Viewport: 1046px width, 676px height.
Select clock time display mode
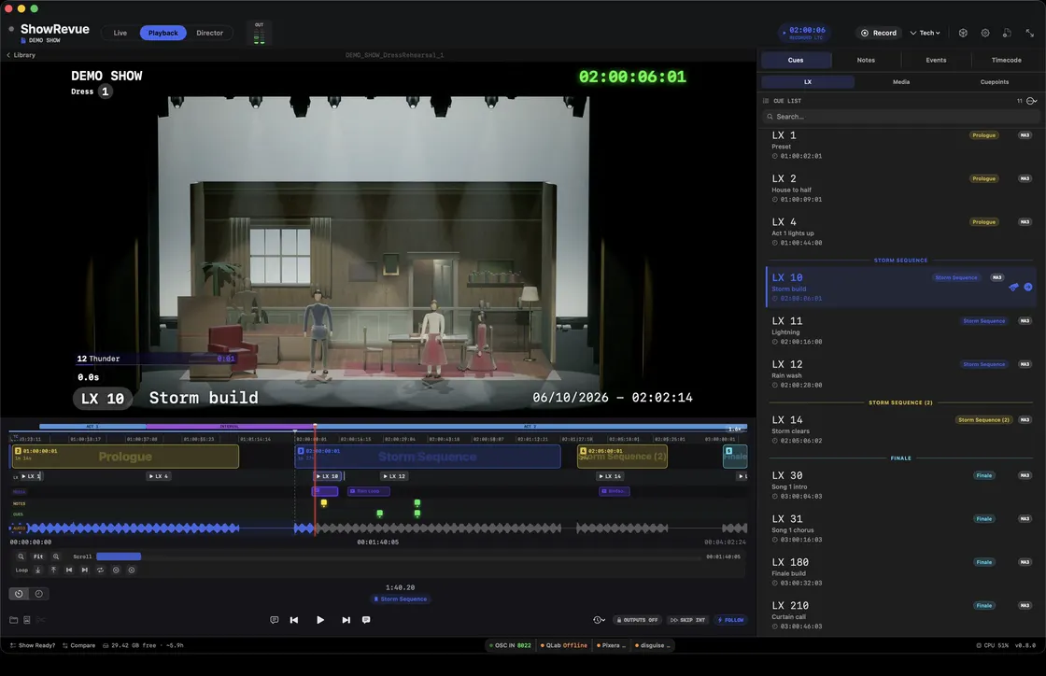pos(38,594)
